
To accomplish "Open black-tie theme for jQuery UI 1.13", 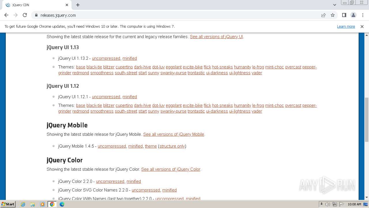I will click(x=94, y=67).
